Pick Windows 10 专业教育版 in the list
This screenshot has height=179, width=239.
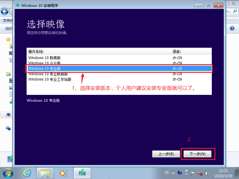click(48, 74)
